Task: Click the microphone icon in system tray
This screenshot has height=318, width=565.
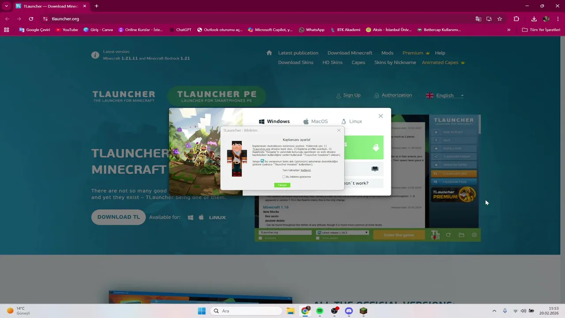Action: (505, 311)
